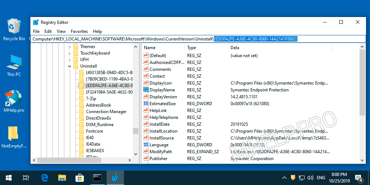Image resolution: width=370 pixels, height=185 pixels.
Task: Click the InstallLocation value icon
Action: (146, 131)
